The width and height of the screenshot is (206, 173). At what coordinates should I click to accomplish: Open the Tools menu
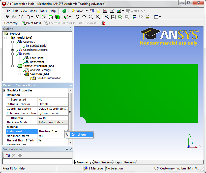tap(43, 11)
